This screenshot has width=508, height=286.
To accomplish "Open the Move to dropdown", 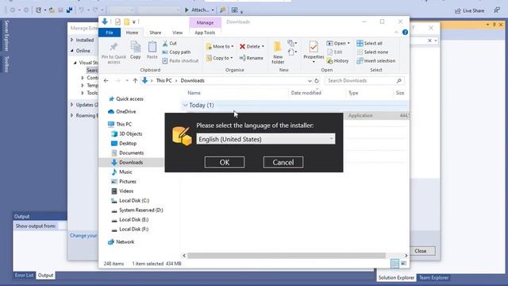I will [233, 46].
